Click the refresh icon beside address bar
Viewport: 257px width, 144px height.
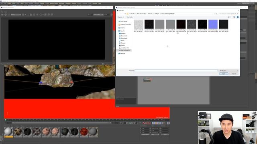point(216,14)
